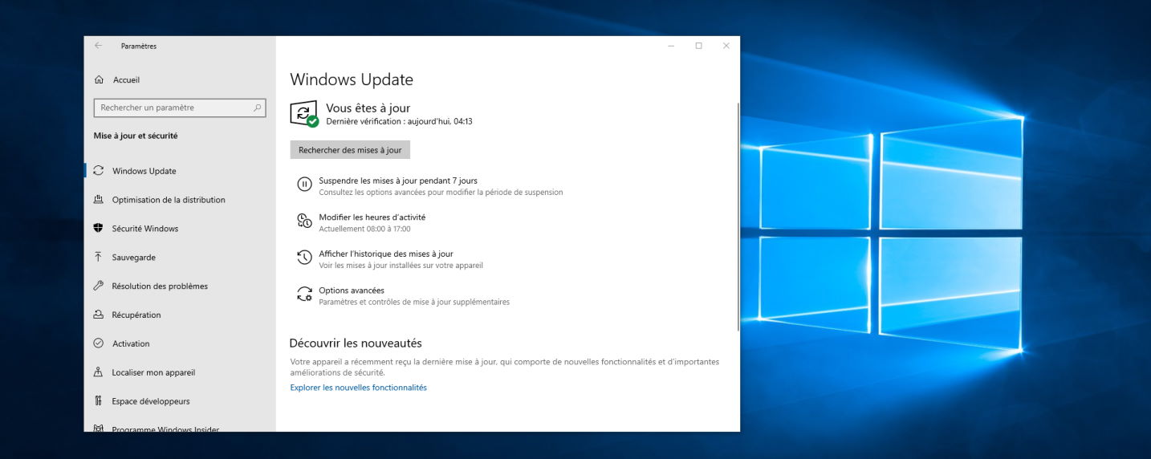Click the Sauvegarde upload arrow icon

click(x=99, y=258)
